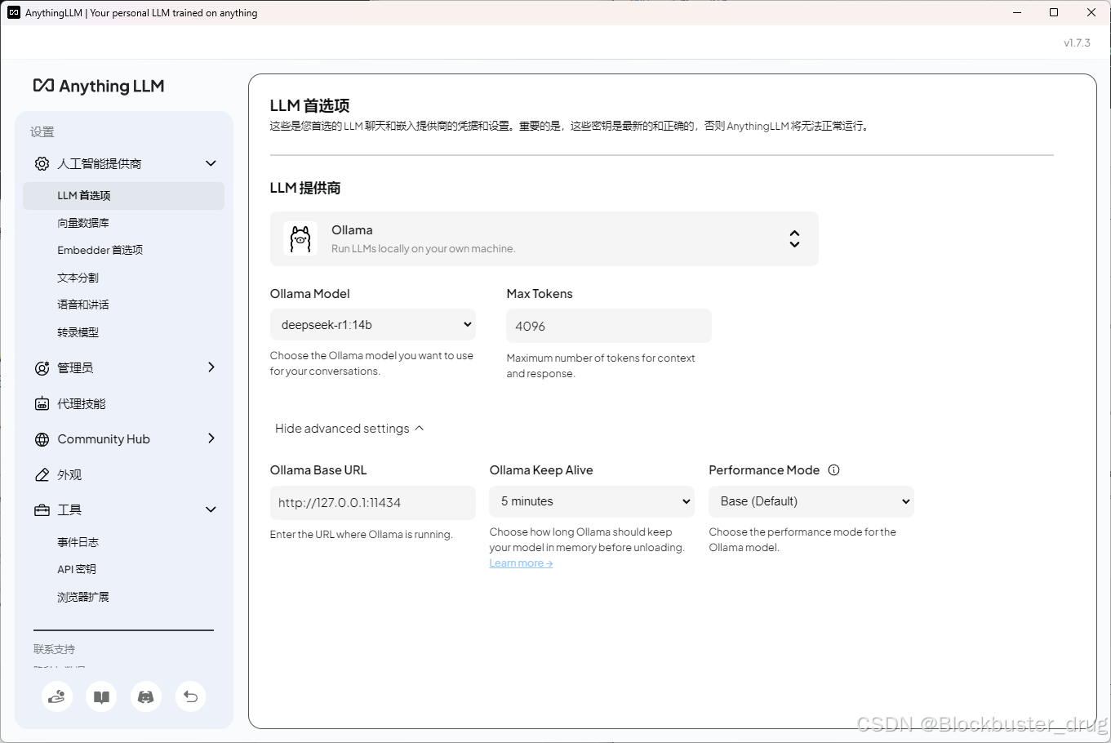Click the Ollama llama logo
Screen dimensions: 1111x743
300,238
